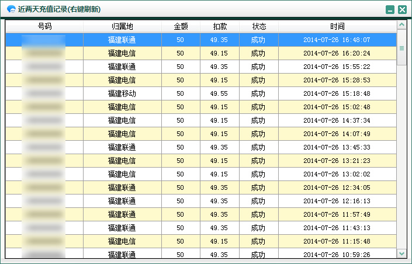Sort by 时间 column header
Image resolution: width=412 pixels, height=264 pixels.
point(337,26)
